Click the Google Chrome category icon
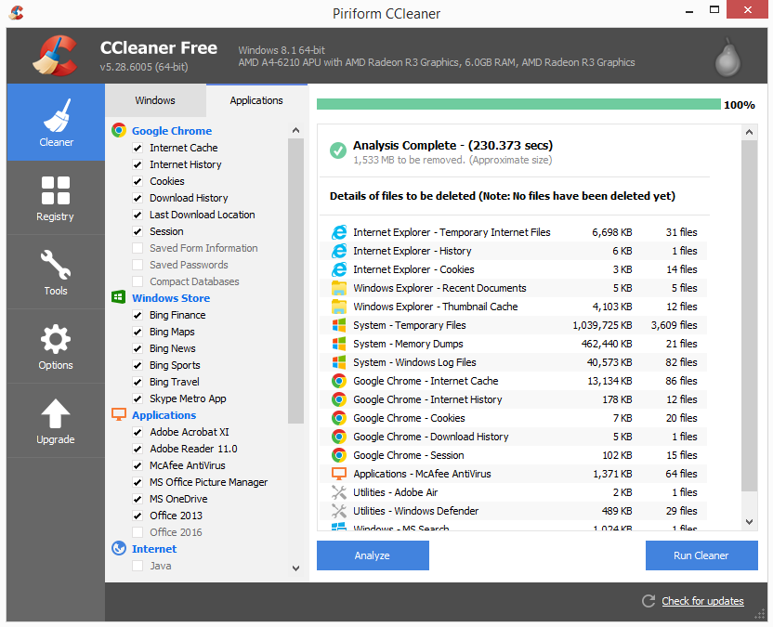This screenshot has height=627, width=773. click(x=119, y=130)
